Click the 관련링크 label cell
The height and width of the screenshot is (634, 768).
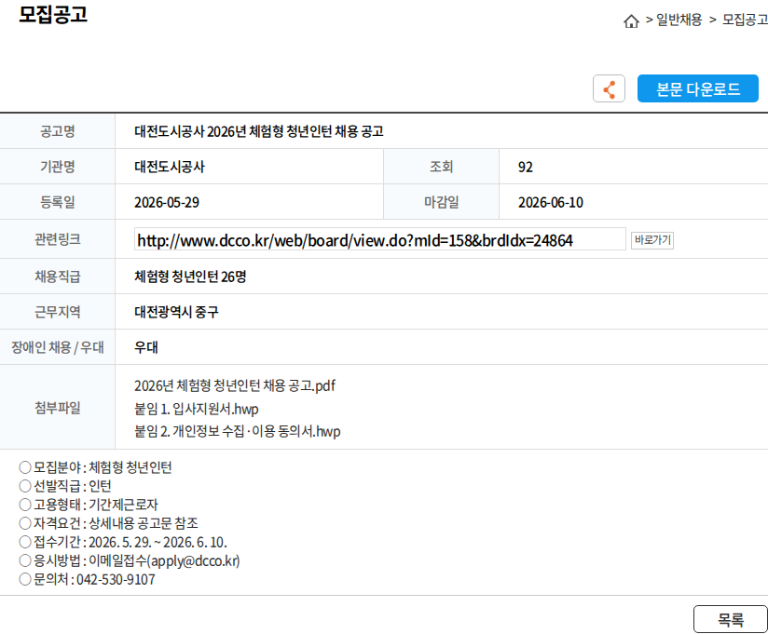click(57, 239)
